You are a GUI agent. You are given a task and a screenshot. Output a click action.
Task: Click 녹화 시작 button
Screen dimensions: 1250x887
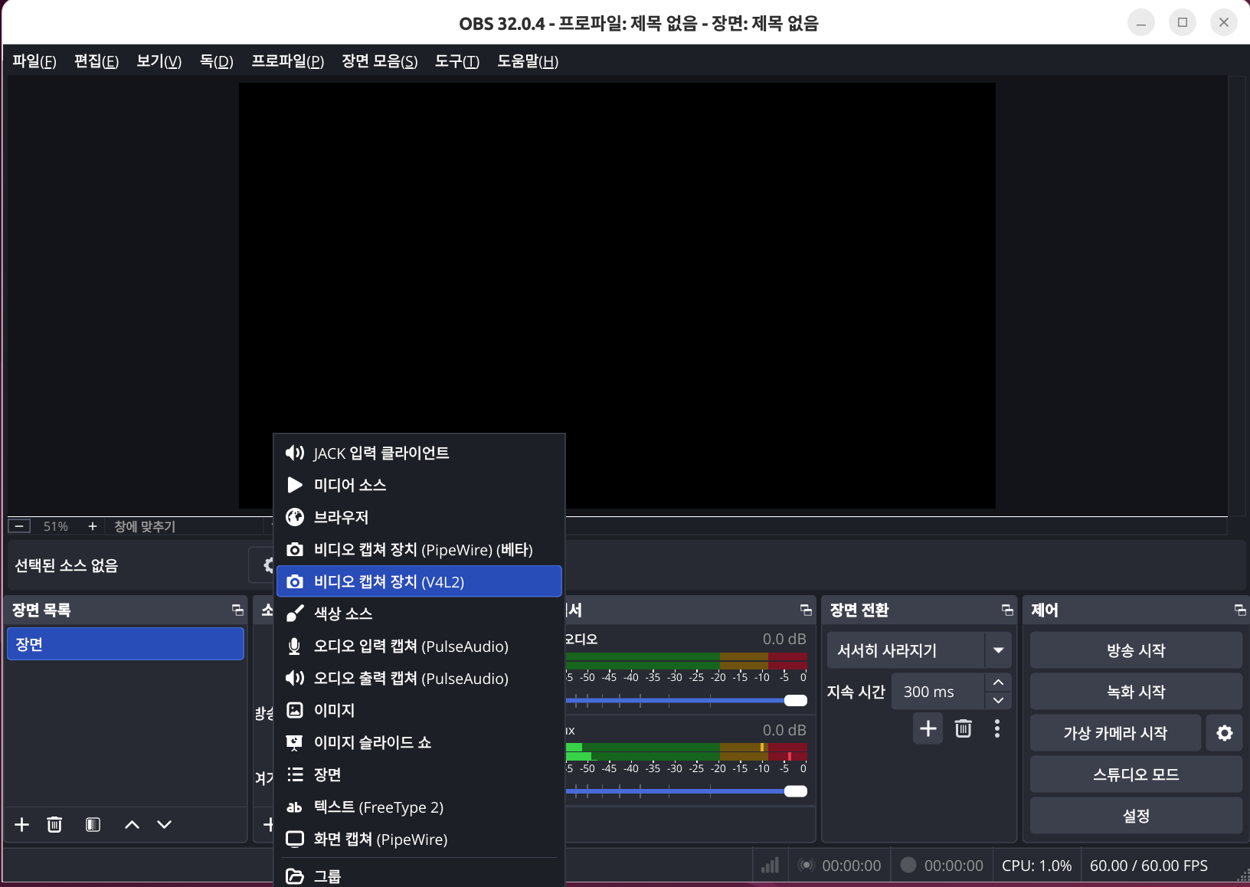click(1136, 692)
